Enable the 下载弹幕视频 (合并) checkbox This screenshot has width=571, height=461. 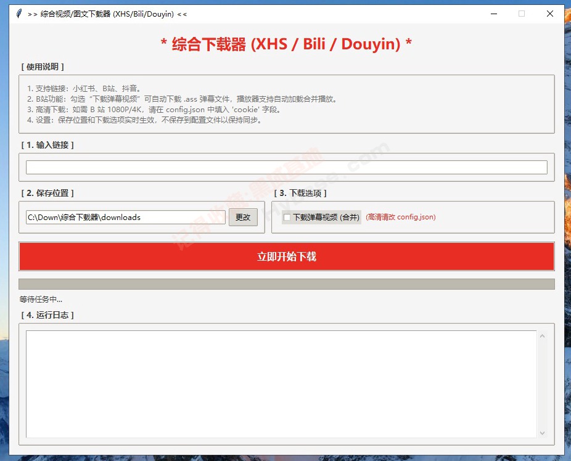coord(286,217)
